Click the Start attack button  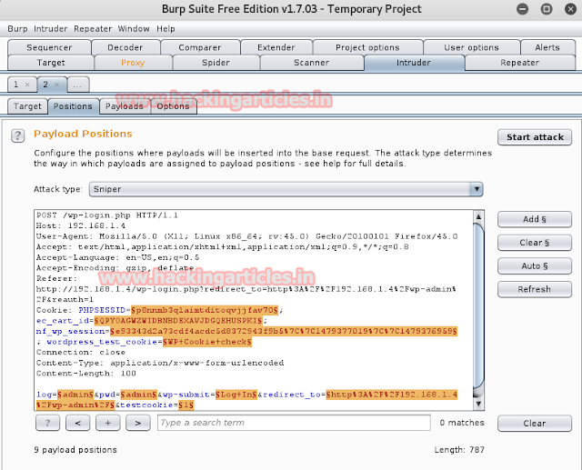coord(535,137)
